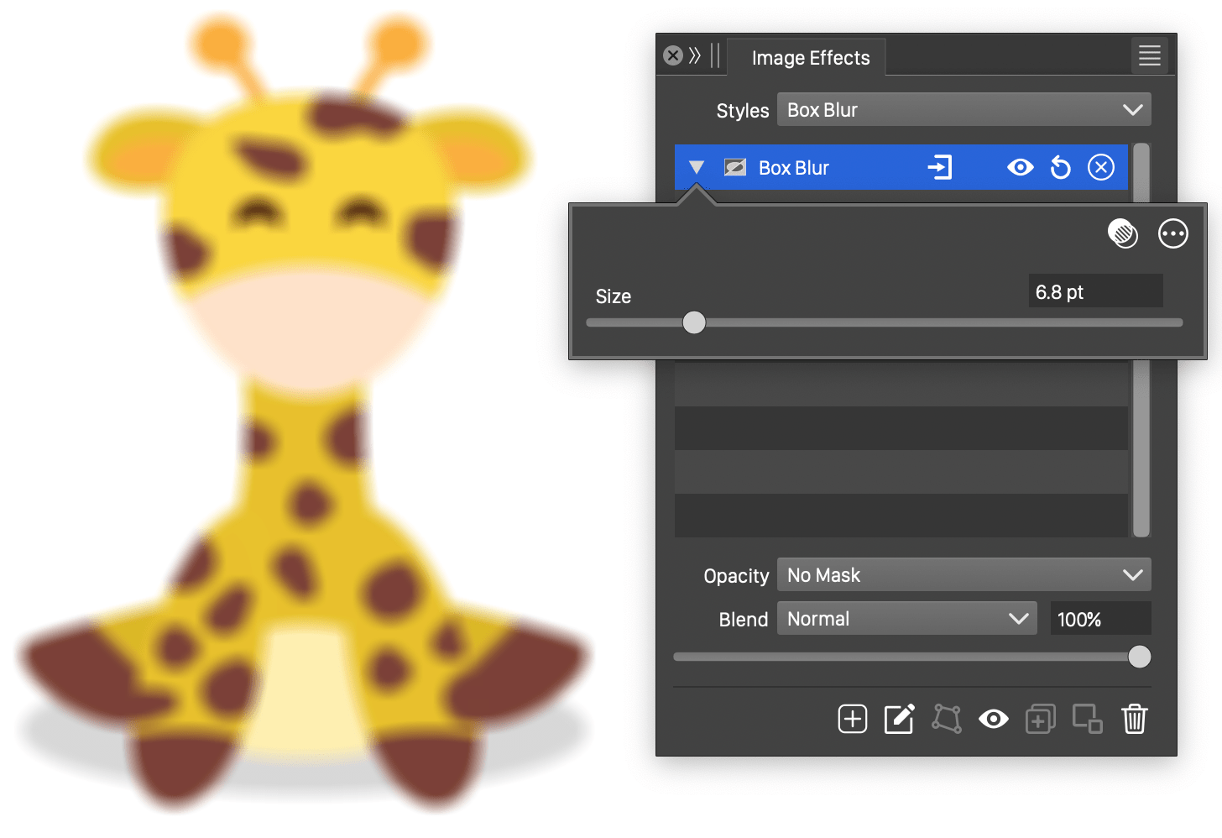Screen dimensions: 1222x838
Task: Toggle Box Blur visibility with the eye icon
Action: [x=1020, y=167]
